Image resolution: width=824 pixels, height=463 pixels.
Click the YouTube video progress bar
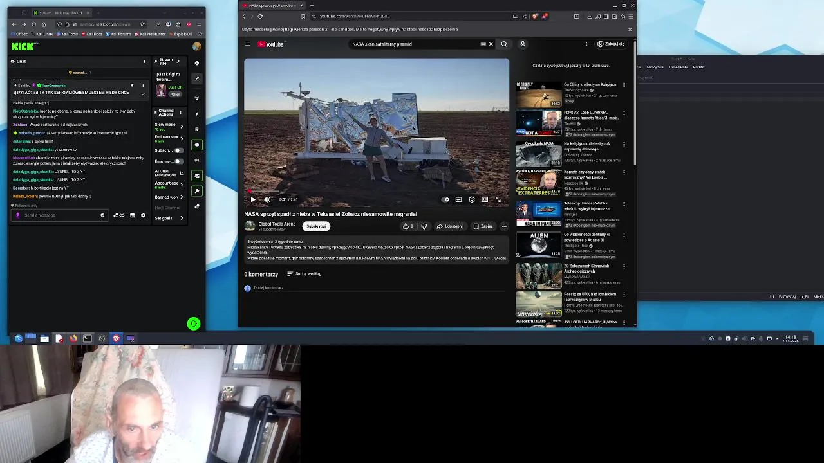click(x=377, y=192)
